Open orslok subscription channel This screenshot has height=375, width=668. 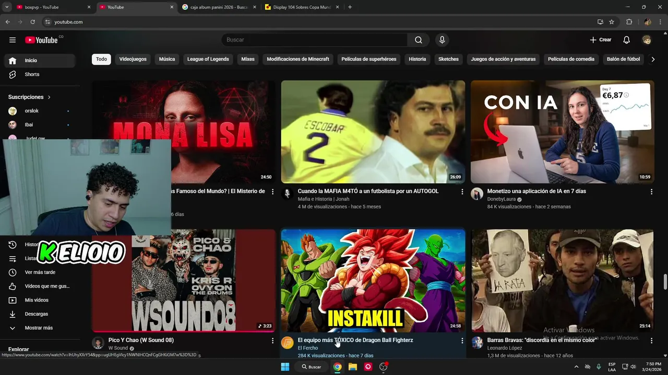(40, 111)
